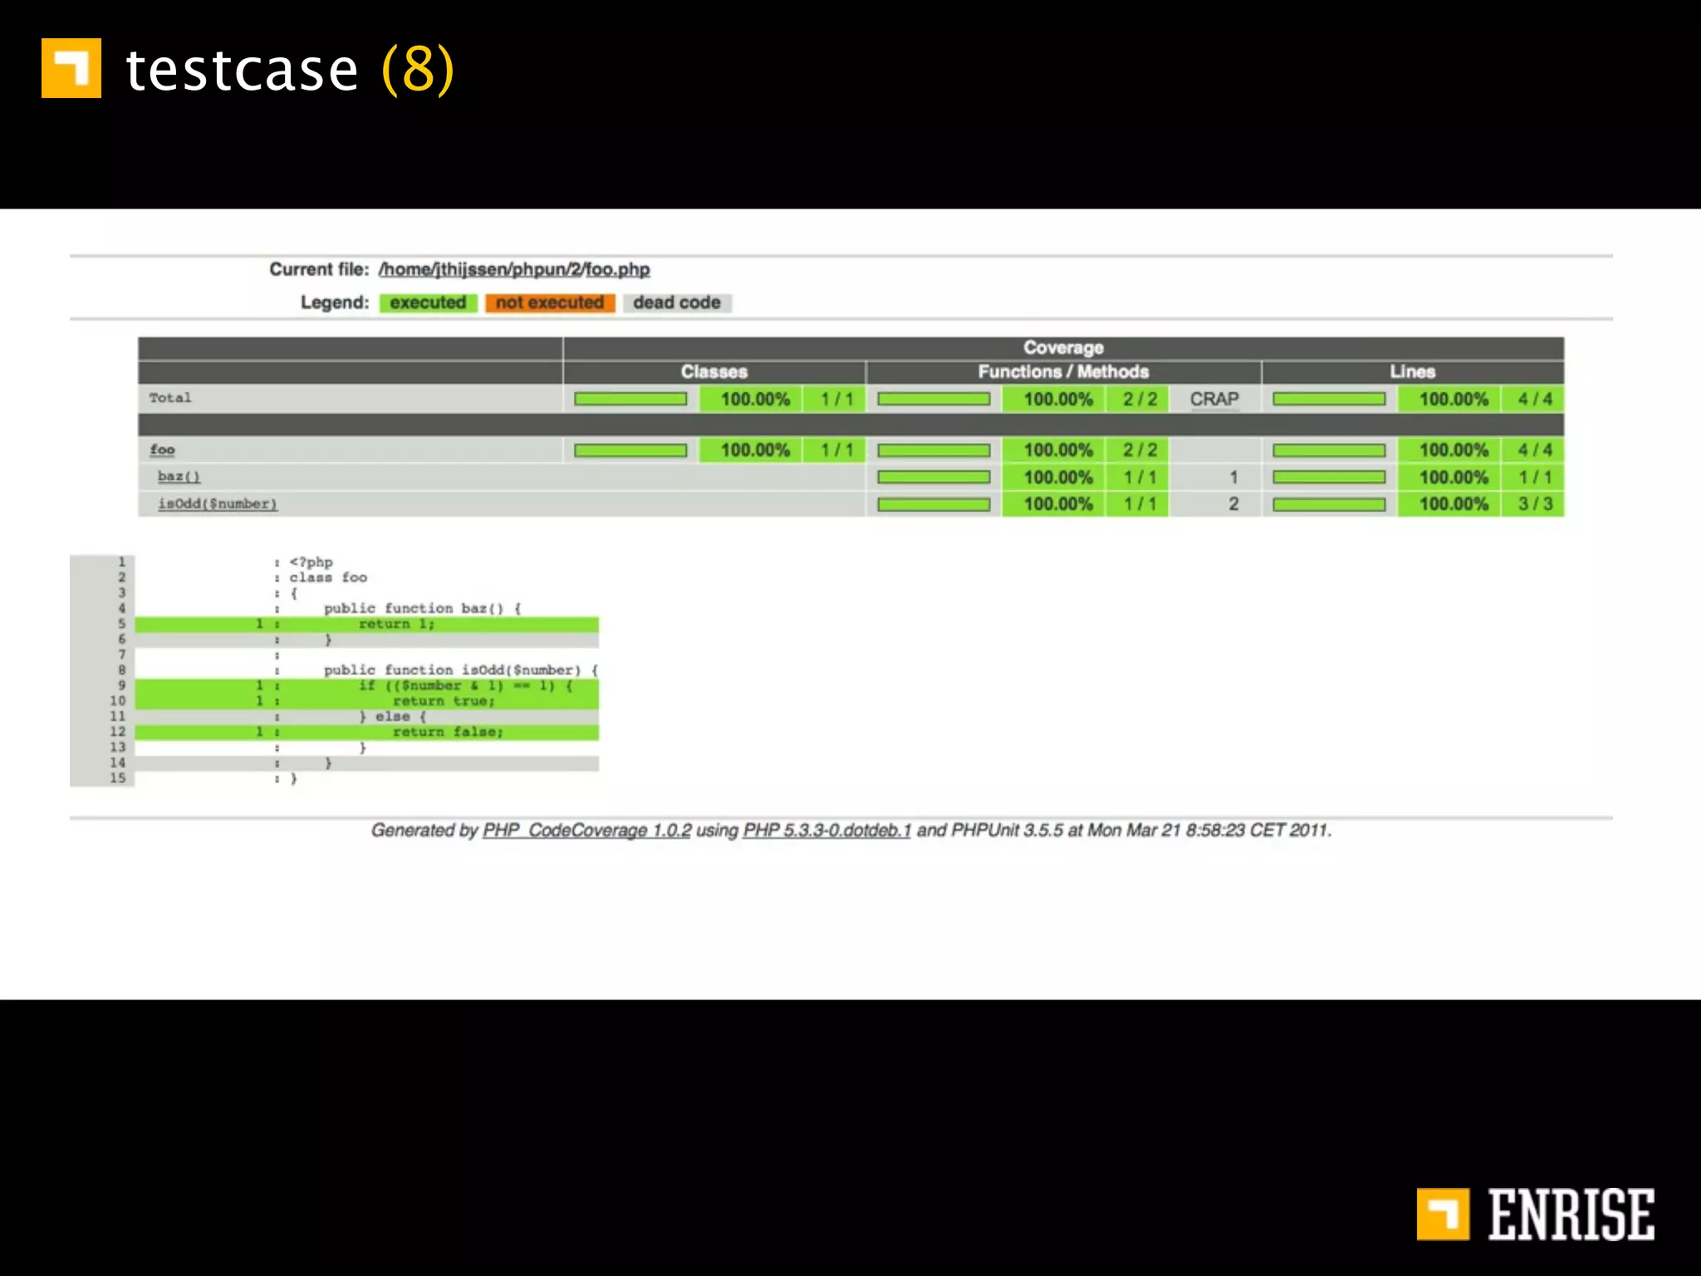
Task: Click the orange square icon beside the testcase title
Action: point(71,68)
